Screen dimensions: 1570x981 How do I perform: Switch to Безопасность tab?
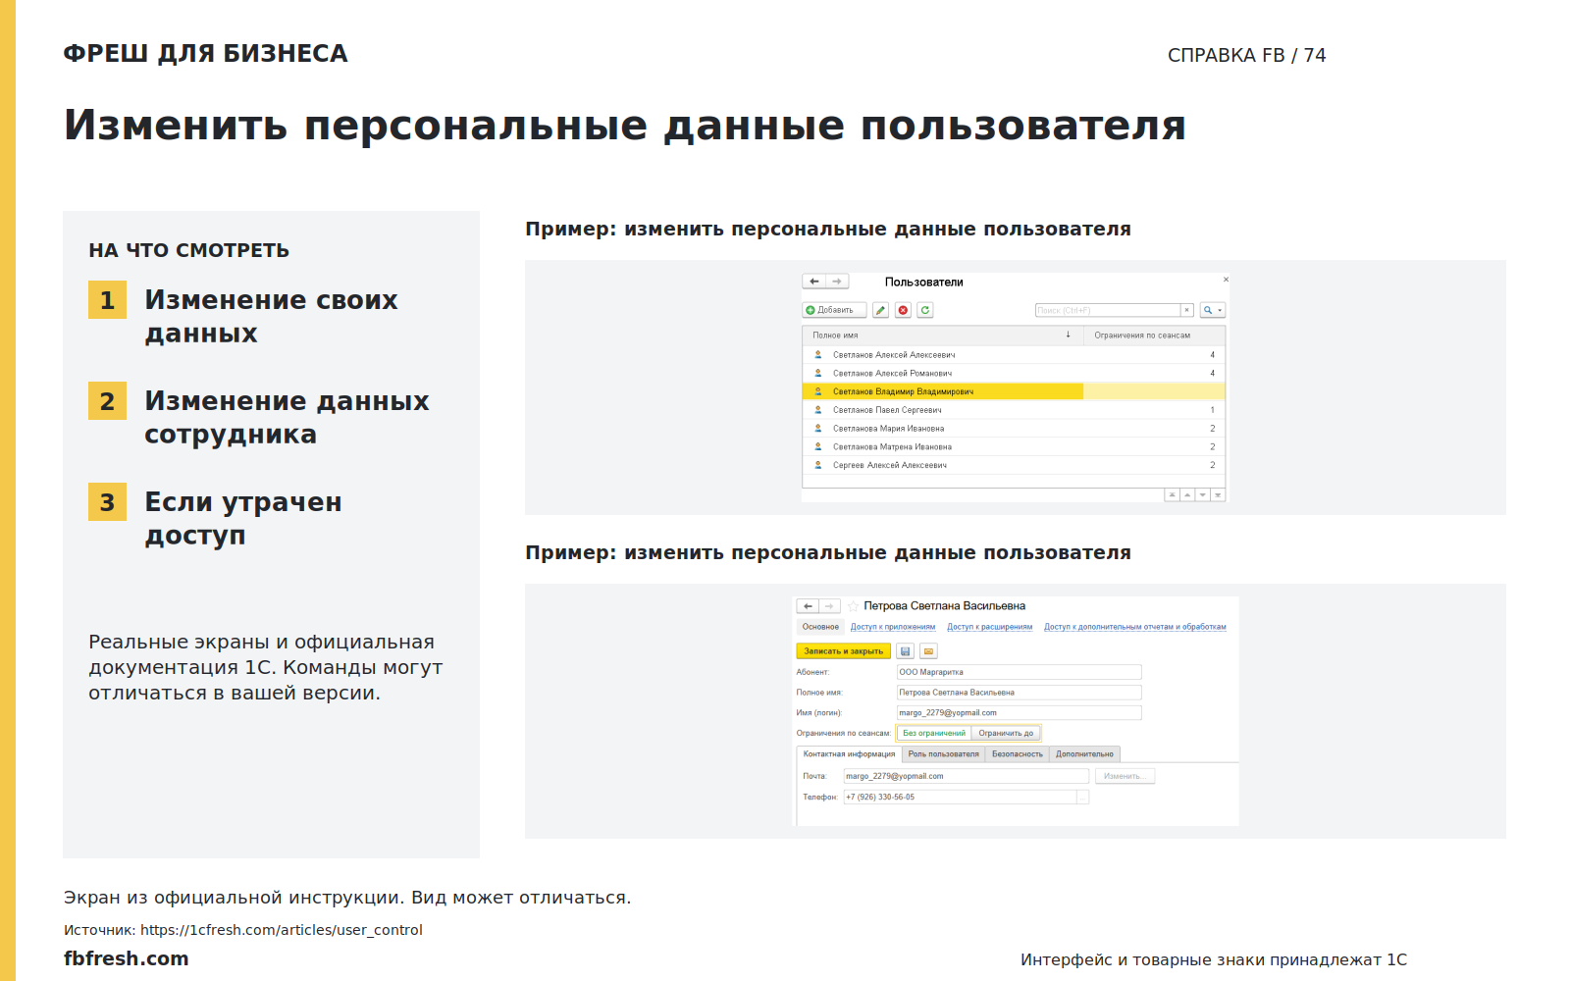tap(1018, 754)
